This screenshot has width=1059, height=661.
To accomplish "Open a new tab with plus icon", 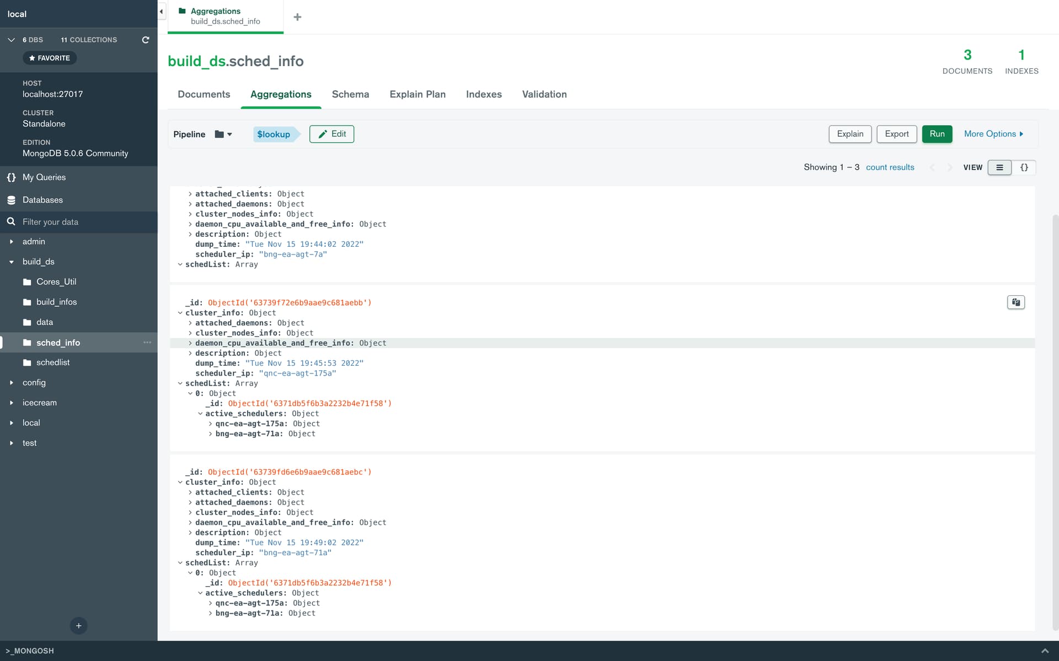I will [297, 17].
